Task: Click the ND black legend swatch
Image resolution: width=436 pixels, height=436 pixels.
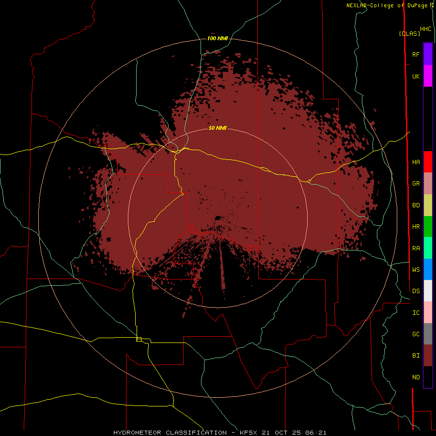Action: (428, 377)
